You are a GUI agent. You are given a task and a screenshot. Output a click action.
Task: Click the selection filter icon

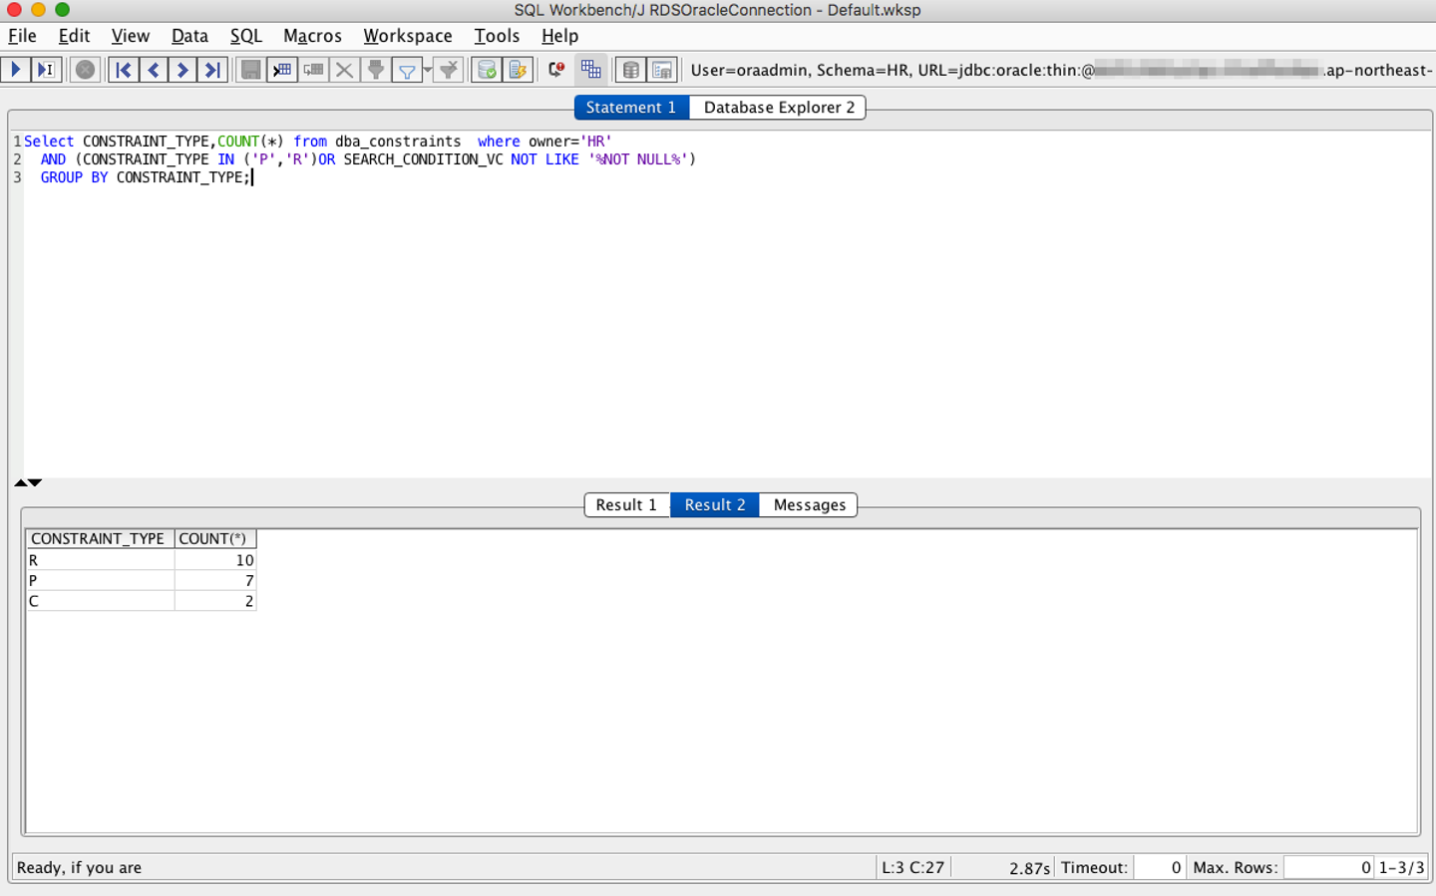(x=376, y=70)
